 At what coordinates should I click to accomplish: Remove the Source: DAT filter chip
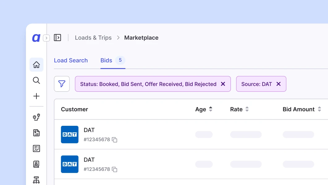click(278, 84)
